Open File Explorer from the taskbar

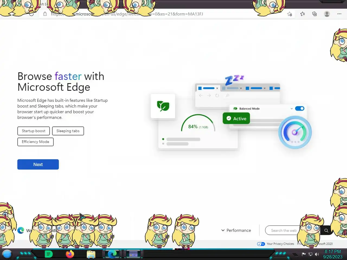pos(91,254)
